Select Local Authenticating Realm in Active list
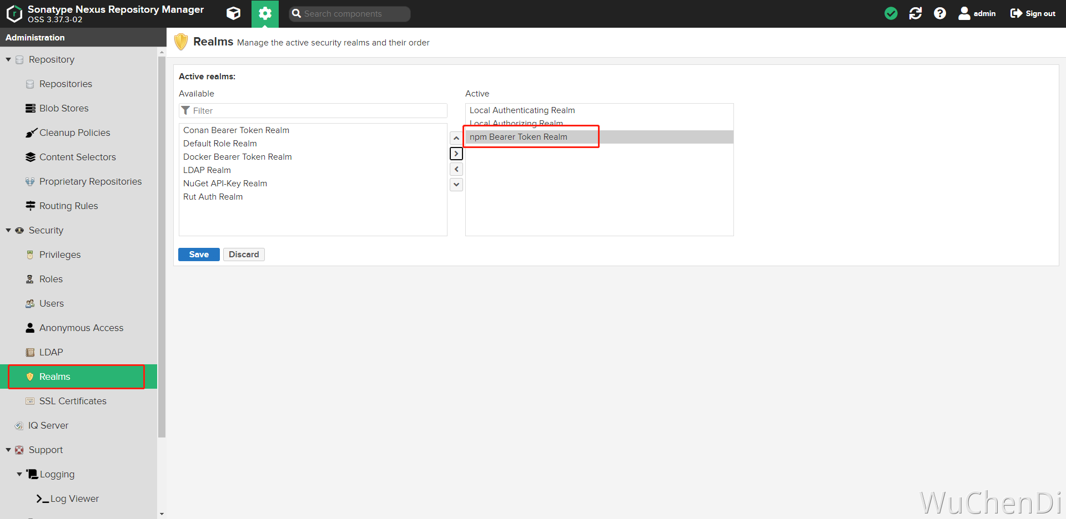The height and width of the screenshot is (519, 1066). pyautogui.click(x=600, y=110)
